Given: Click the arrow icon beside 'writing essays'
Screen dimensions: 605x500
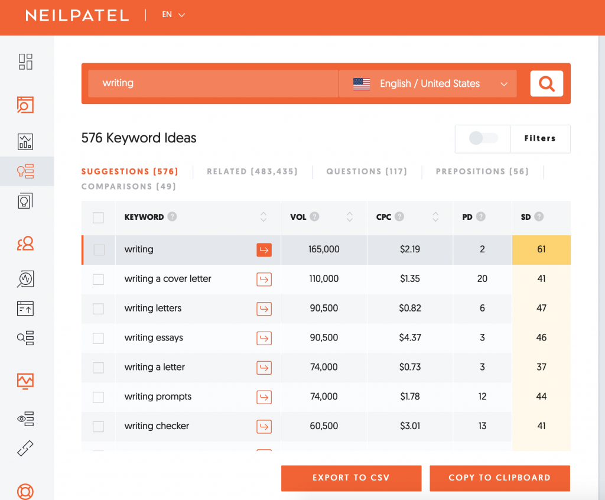Looking at the screenshot, I should point(264,338).
